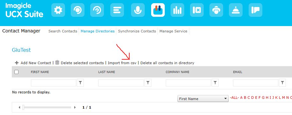The width and height of the screenshot is (292, 115).
Task: Open the flag-shaped module icon
Action: coord(256,10)
